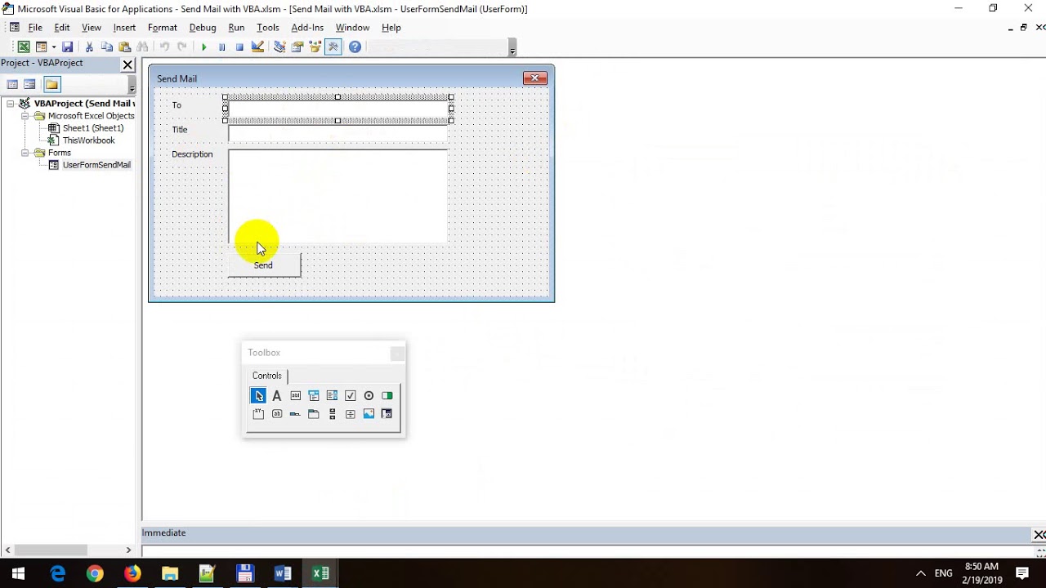Open the Debug menu
This screenshot has width=1046, height=588.
[203, 28]
